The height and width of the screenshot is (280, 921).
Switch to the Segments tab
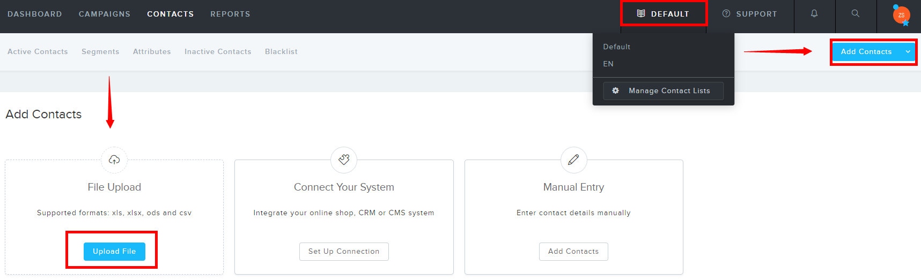click(x=100, y=51)
